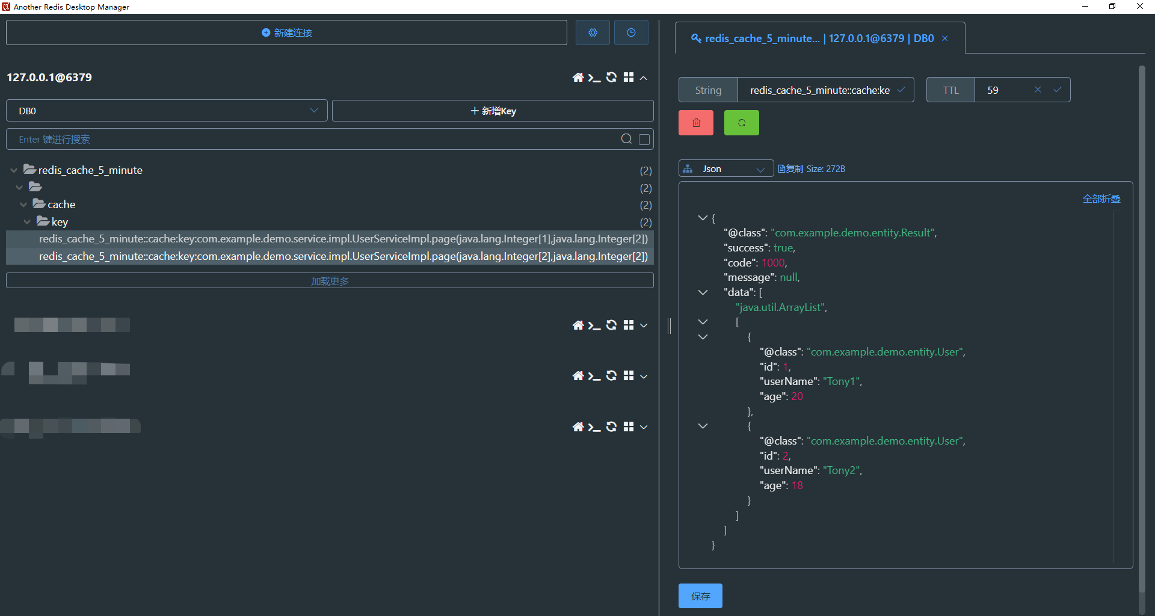Screen dimensions: 1155x616
Task: Click home icon for 127.0.0.1@6379 connection
Action: [578, 78]
